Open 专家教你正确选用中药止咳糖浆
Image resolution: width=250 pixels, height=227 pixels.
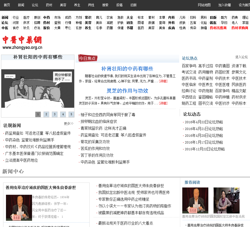pyautogui.click(x=124, y=199)
